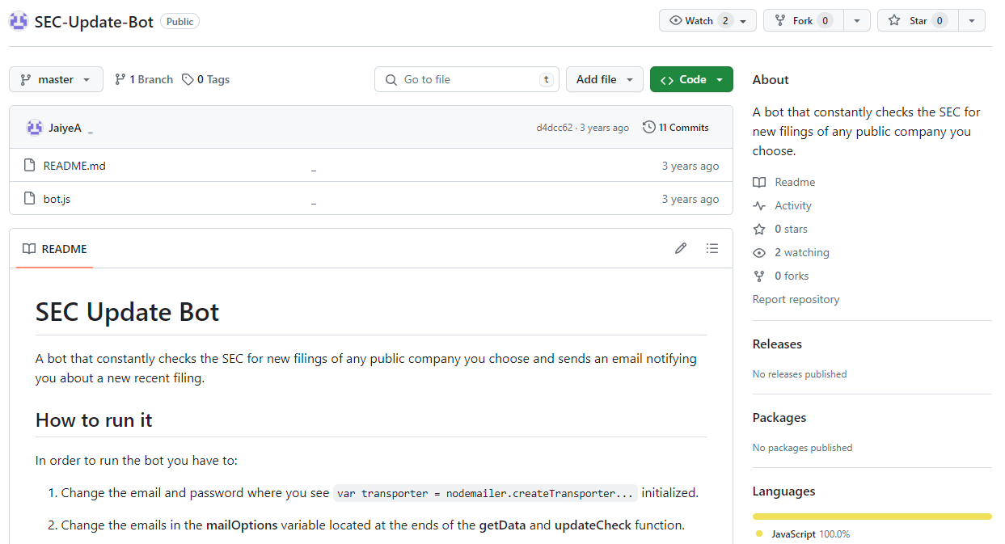Open the 0 forks link

(x=792, y=276)
